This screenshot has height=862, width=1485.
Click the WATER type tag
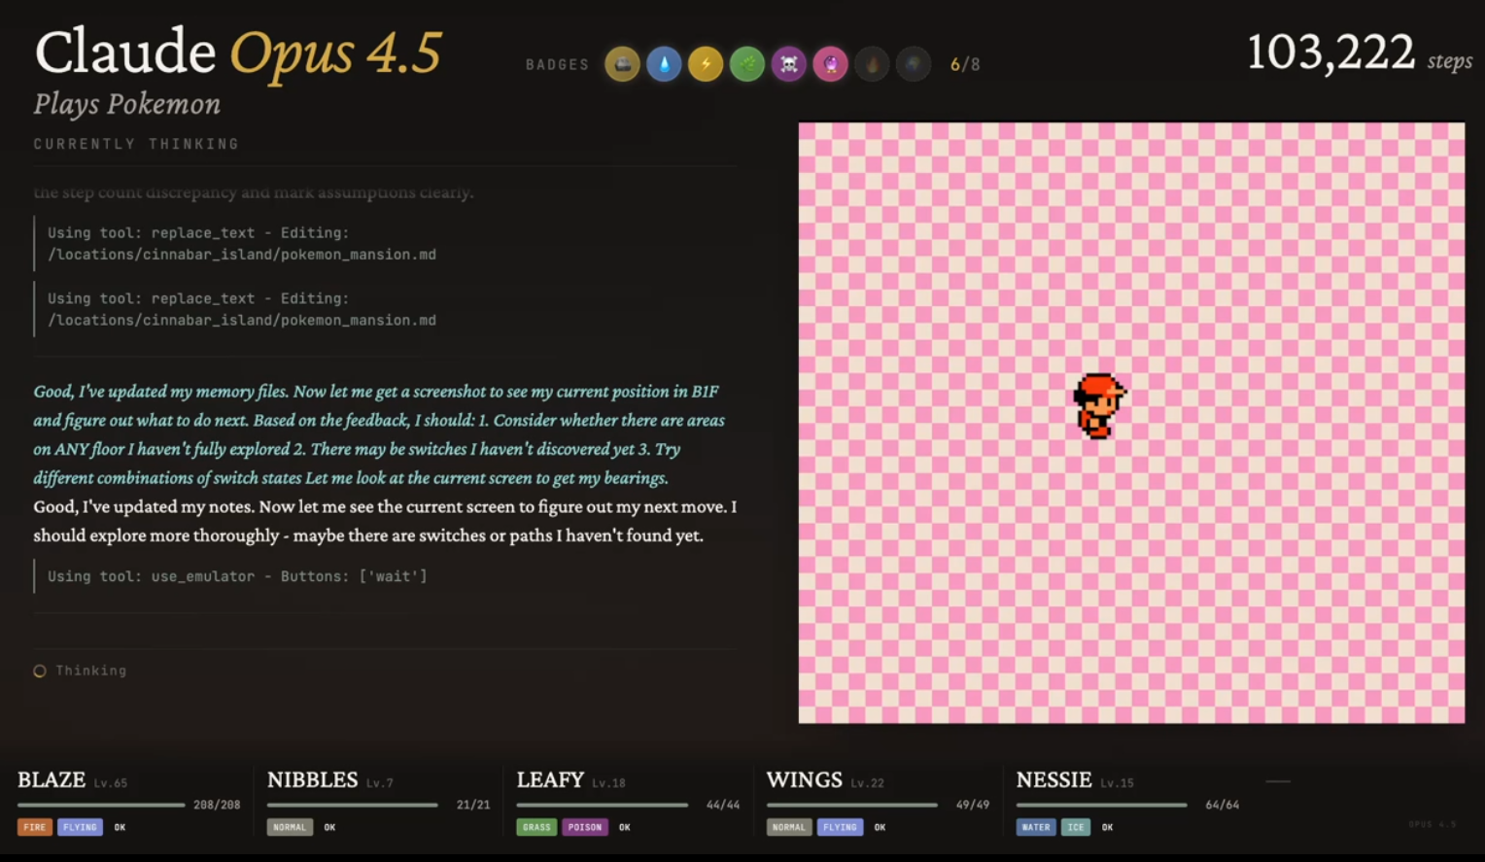(x=1036, y=827)
